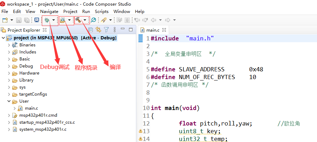The width and height of the screenshot is (317, 142).
Task: Open the Back history dropdown arrow
Action: click(x=160, y=20)
